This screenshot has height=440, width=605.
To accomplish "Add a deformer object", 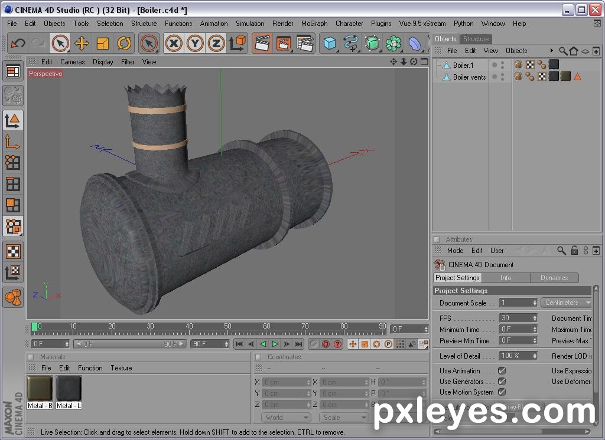I will (x=415, y=43).
